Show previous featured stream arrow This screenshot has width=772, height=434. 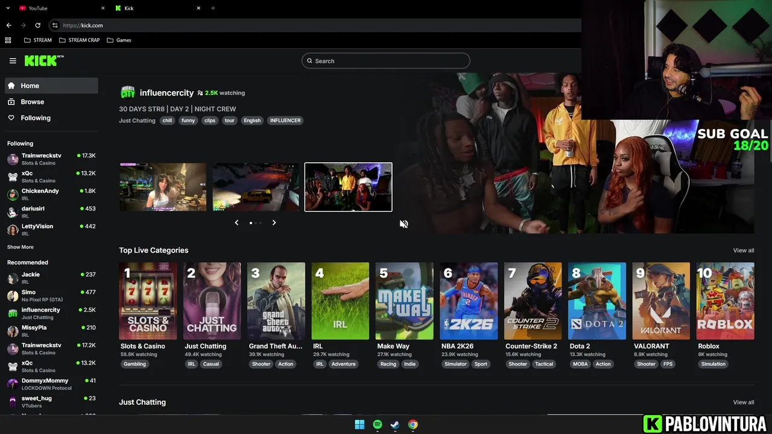click(x=236, y=222)
